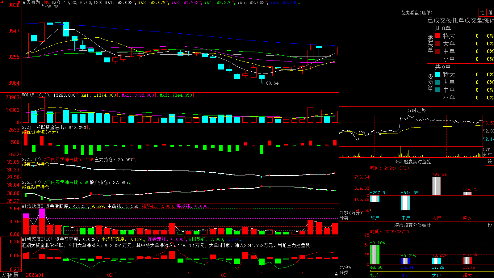Click the 98.38 high price label
Viewport: 494px width, 278px height.
tap(52, 7)
